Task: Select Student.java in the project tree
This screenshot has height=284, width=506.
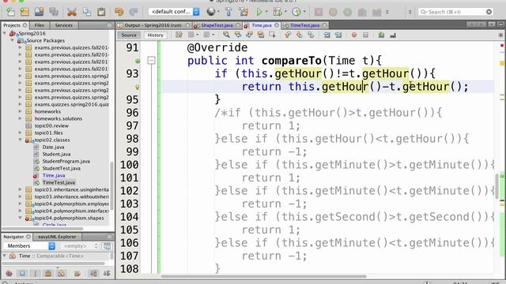Action: (56, 154)
